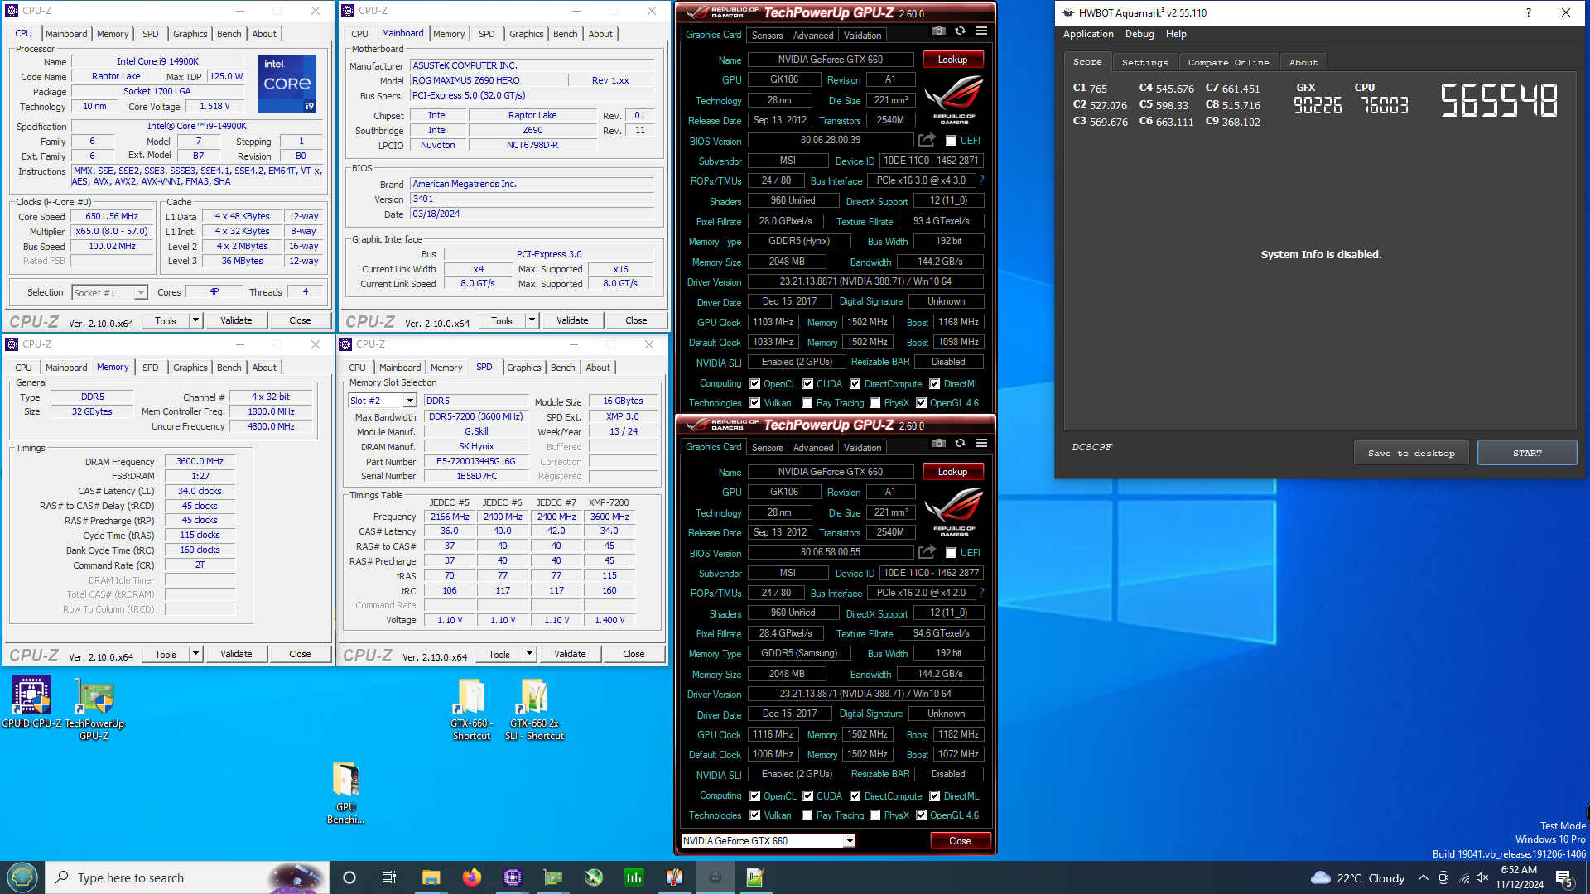The width and height of the screenshot is (1590, 894).
Task: Open Debug menu in Aquamark
Action: (x=1139, y=34)
